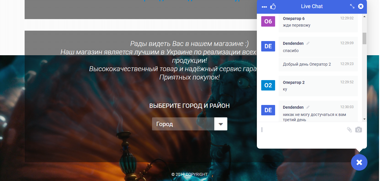This screenshot has width=384, height=181.
Task: Click the message 'Добрый день Оператор 2'
Action: [x=307, y=64]
